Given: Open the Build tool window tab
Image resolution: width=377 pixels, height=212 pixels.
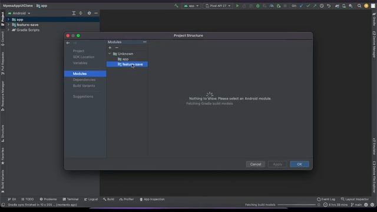Looking at the screenshot, I should (108, 199).
